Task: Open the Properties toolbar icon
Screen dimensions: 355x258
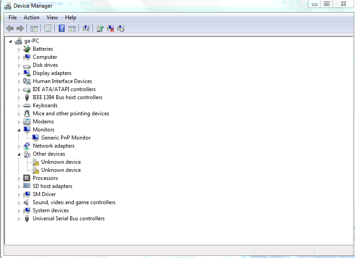Action: (x=48, y=29)
